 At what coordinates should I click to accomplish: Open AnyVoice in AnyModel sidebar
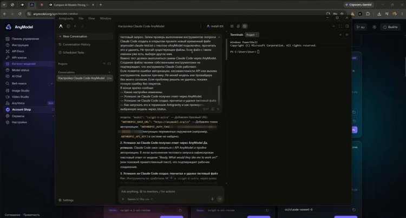tap(18, 103)
